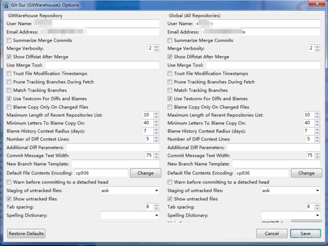Enable Summarize Merge Commits in Global section
Viewport: 328px width, 246px height.
tap(170, 40)
